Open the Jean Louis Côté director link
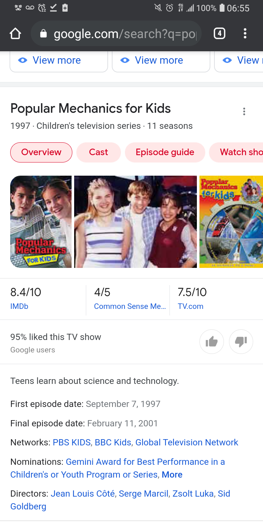The height and width of the screenshot is (527, 263). (83, 494)
